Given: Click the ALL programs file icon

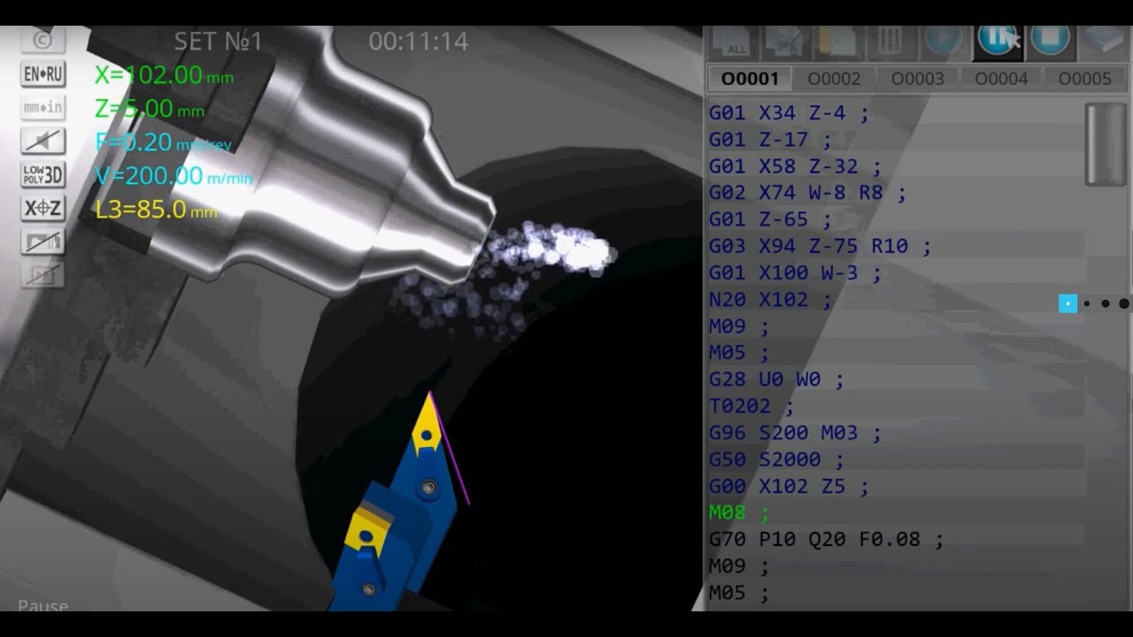Looking at the screenshot, I should pyautogui.click(x=731, y=42).
